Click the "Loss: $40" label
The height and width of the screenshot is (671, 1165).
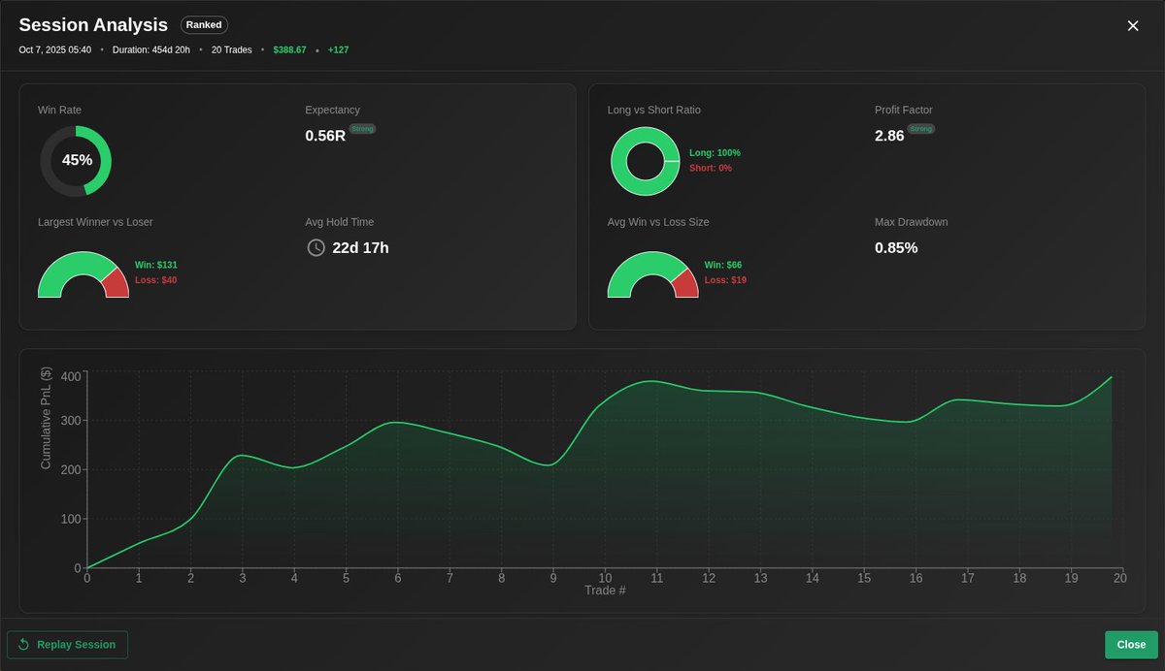click(155, 280)
